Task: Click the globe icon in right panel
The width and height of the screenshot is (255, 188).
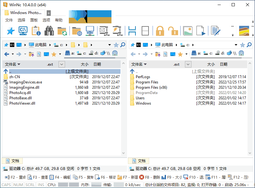Action: pos(241,53)
